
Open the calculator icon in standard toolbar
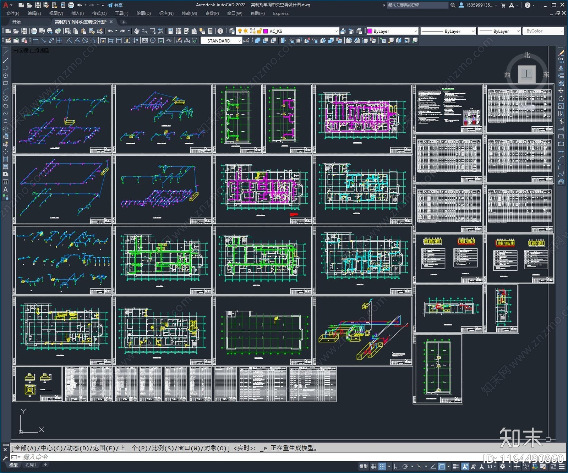tap(210, 31)
